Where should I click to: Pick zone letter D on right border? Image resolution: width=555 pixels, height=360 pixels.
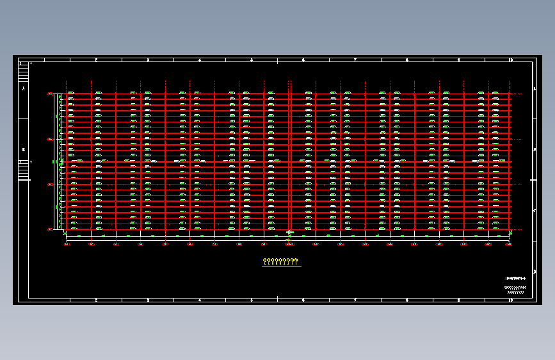[535, 272]
